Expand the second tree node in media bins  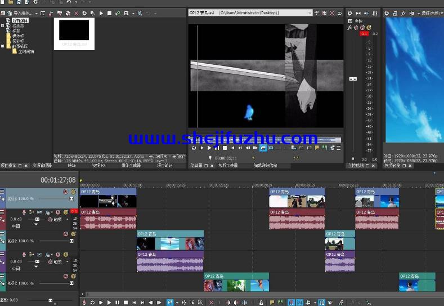[x=3, y=25]
